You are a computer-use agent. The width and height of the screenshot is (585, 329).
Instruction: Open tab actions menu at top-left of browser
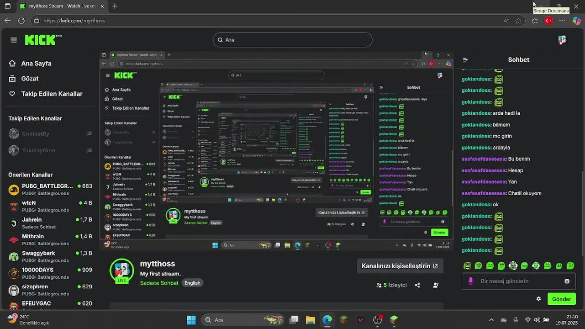[x=7, y=6]
